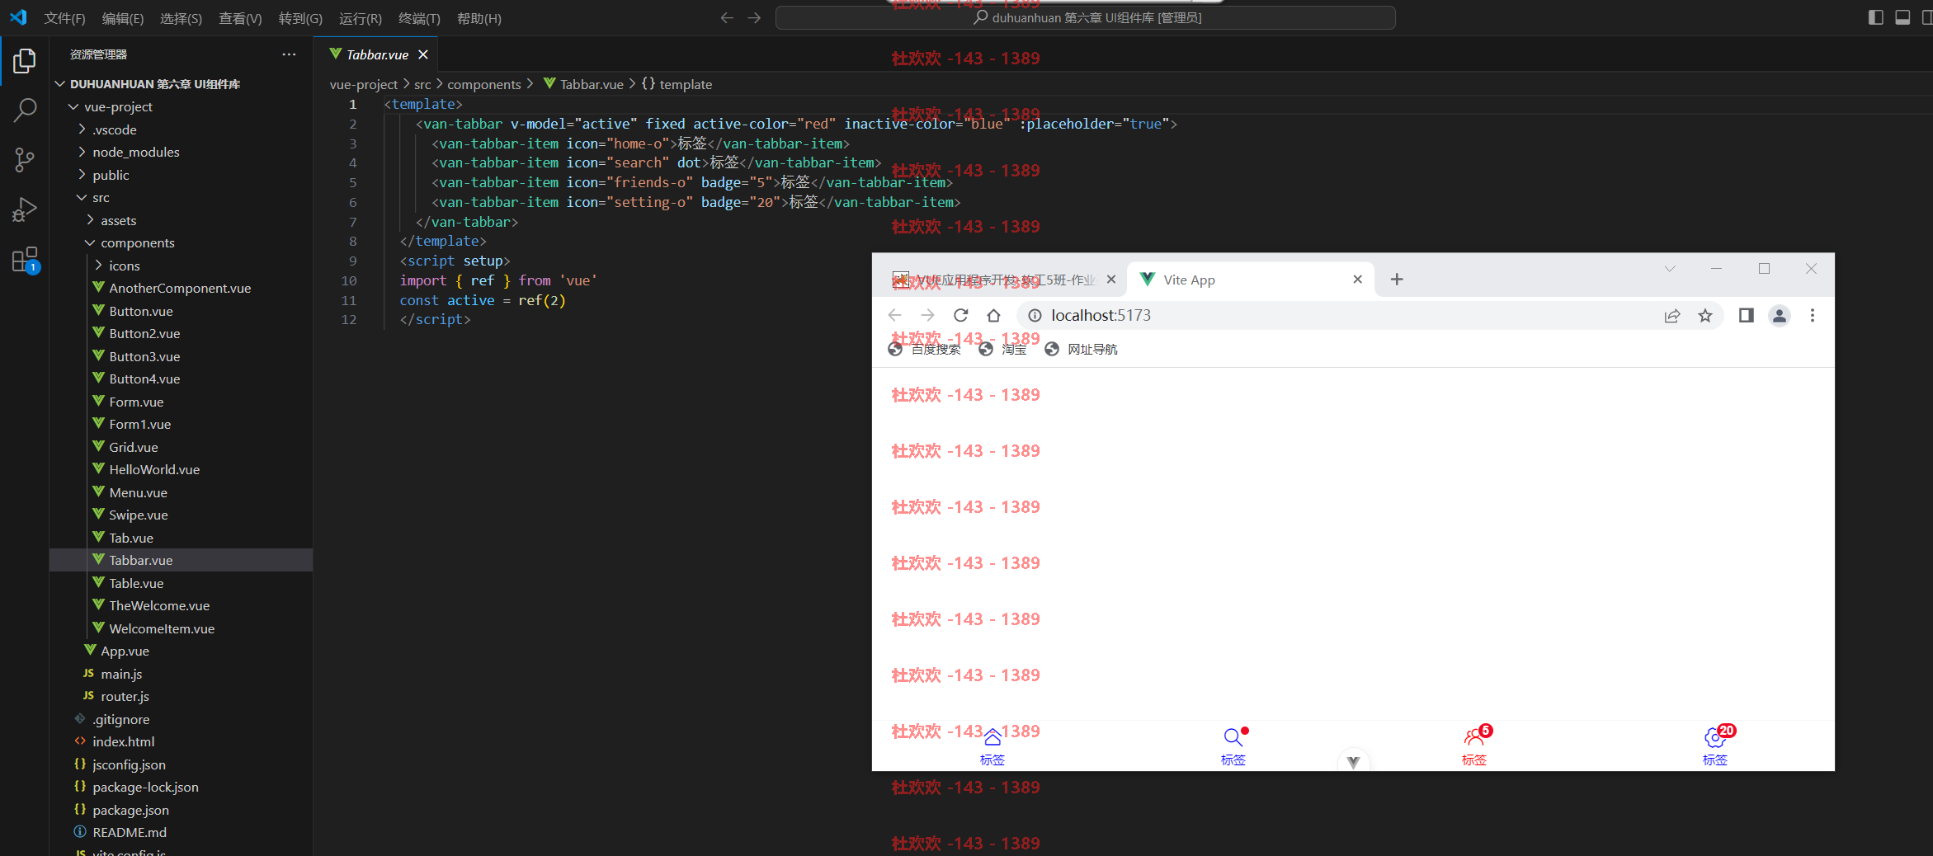Open App.vue in the explorer
Viewport: 1933px width, 856px height.
pyautogui.click(x=125, y=651)
